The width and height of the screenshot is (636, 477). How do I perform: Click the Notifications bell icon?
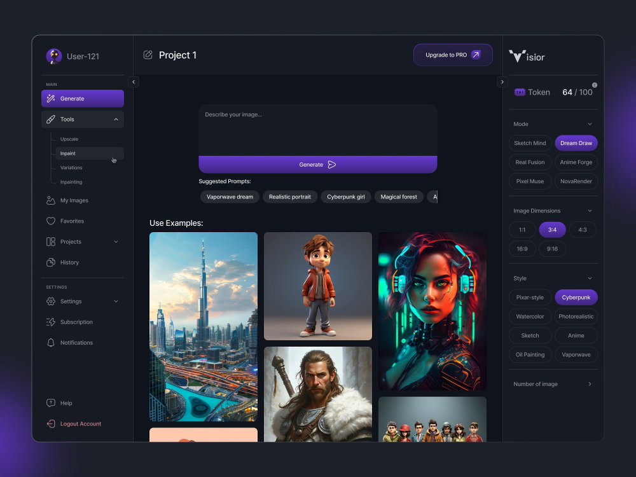51,343
